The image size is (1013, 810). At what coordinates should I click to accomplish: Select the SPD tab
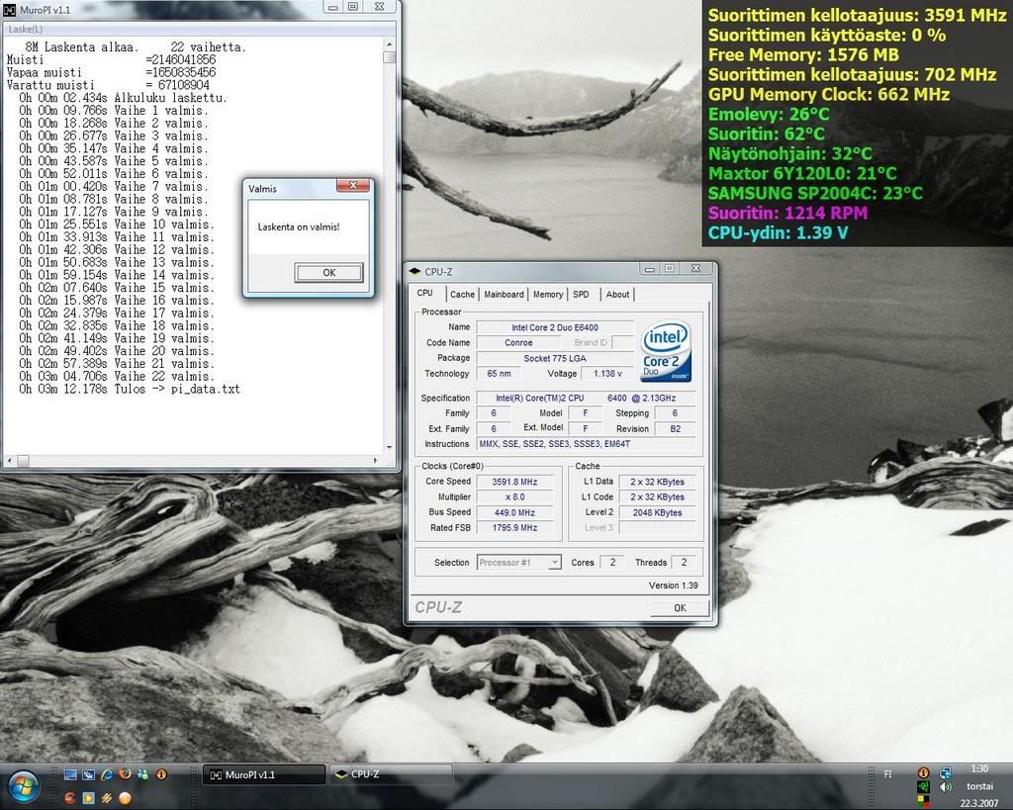[x=581, y=294]
